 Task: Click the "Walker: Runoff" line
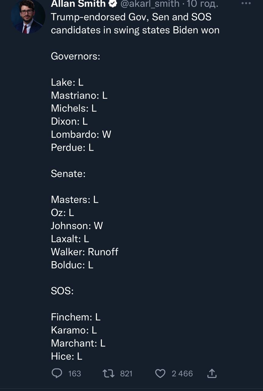pos(84,252)
